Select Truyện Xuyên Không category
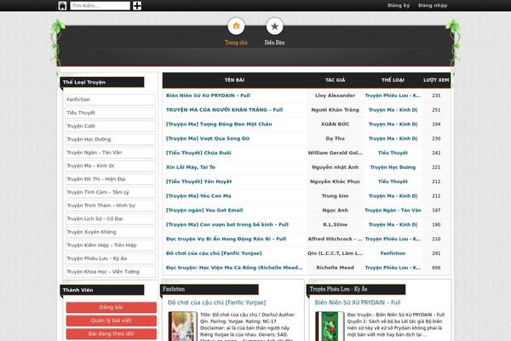The width and height of the screenshot is (511, 341). tap(110, 232)
